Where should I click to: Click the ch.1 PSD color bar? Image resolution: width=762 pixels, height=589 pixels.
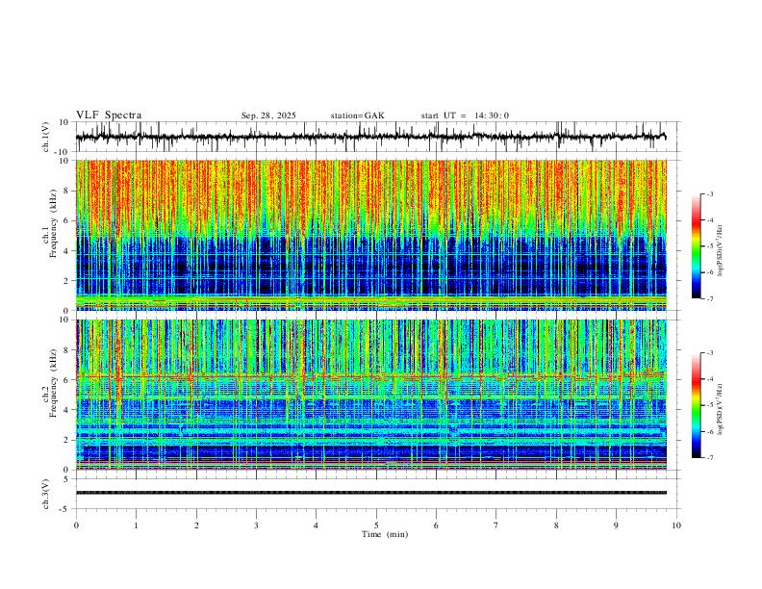click(697, 246)
